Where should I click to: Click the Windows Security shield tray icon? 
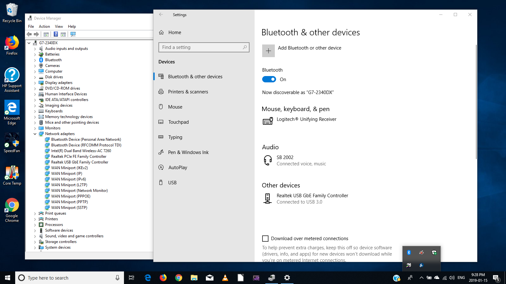[x=434, y=252]
